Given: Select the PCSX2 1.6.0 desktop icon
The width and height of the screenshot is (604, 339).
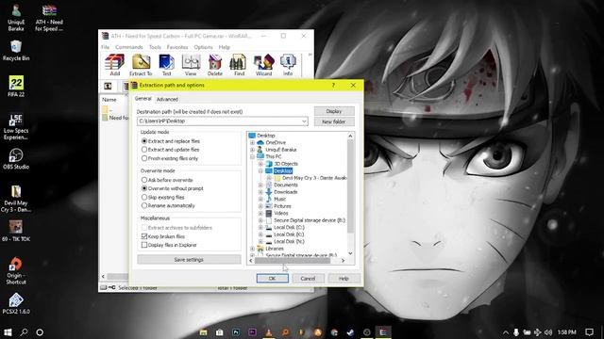Looking at the screenshot, I should click(x=16, y=303).
